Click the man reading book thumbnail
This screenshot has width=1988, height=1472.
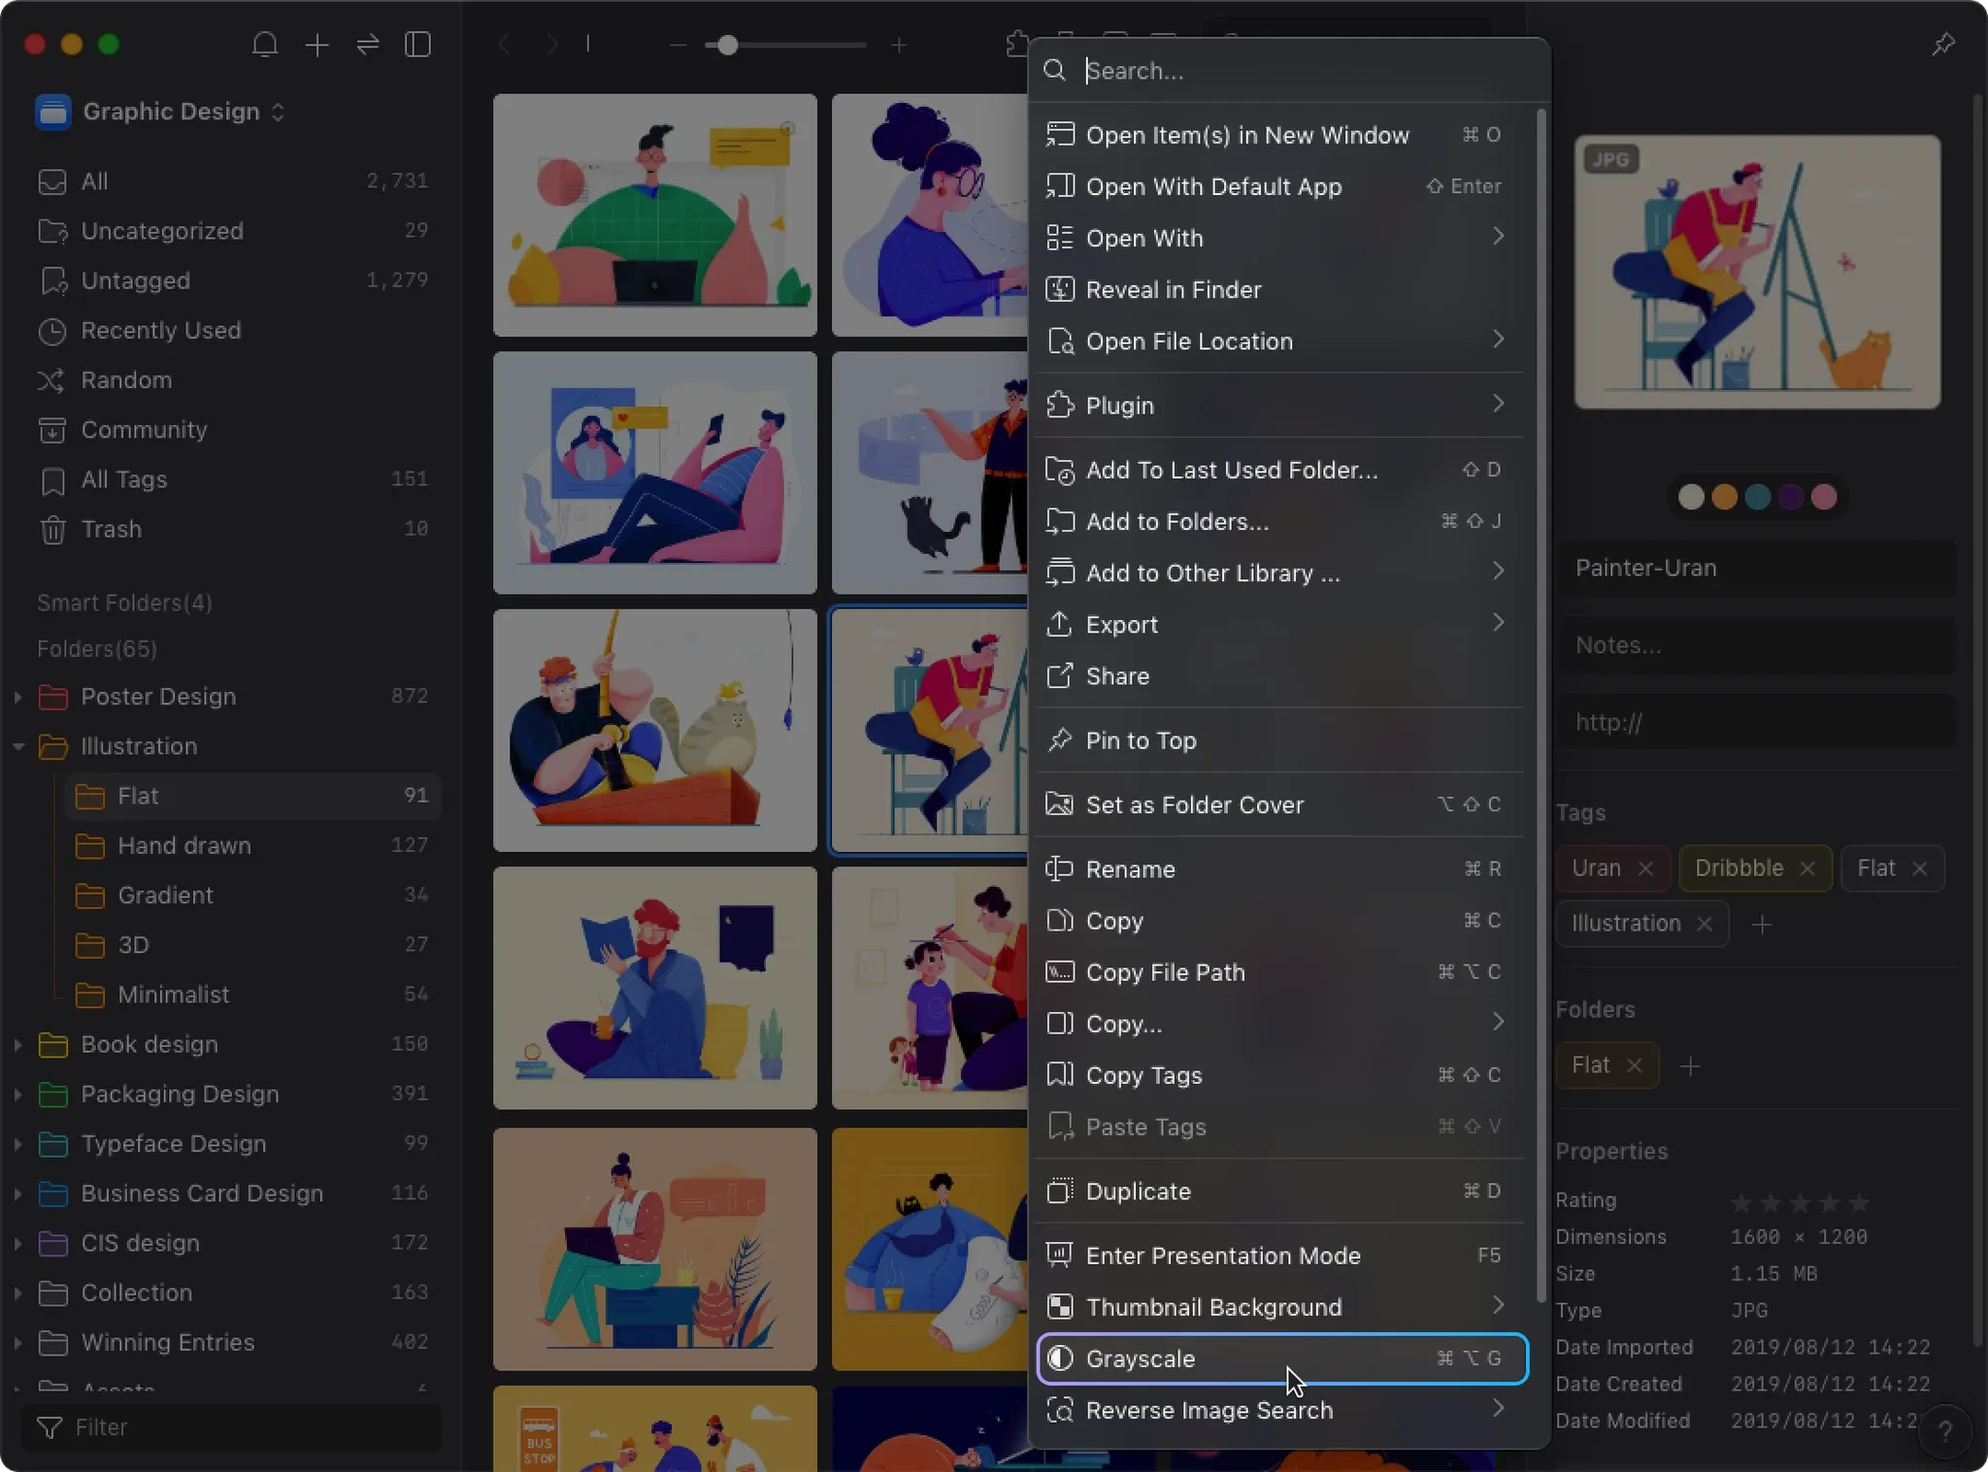pos(654,988)
